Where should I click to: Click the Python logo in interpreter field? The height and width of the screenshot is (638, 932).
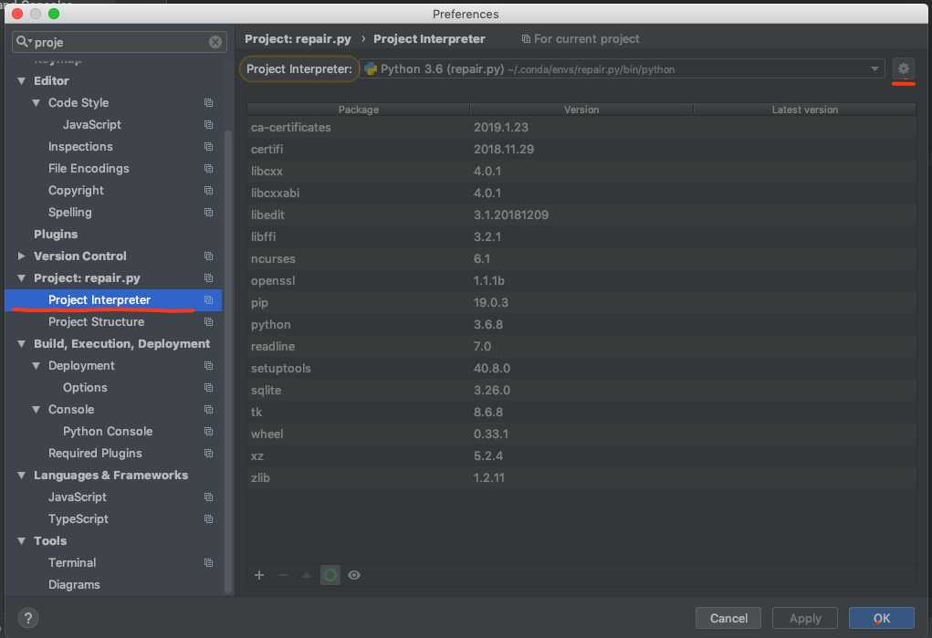[371, 69]
